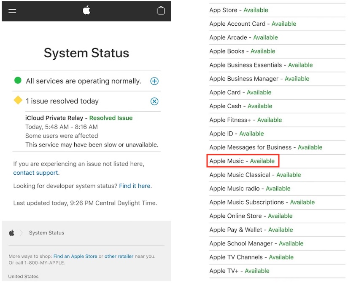The width and height of the screenshot is (348, 283).
Task: Collapse the resolved issue details
Action: (x=154, y=101)
